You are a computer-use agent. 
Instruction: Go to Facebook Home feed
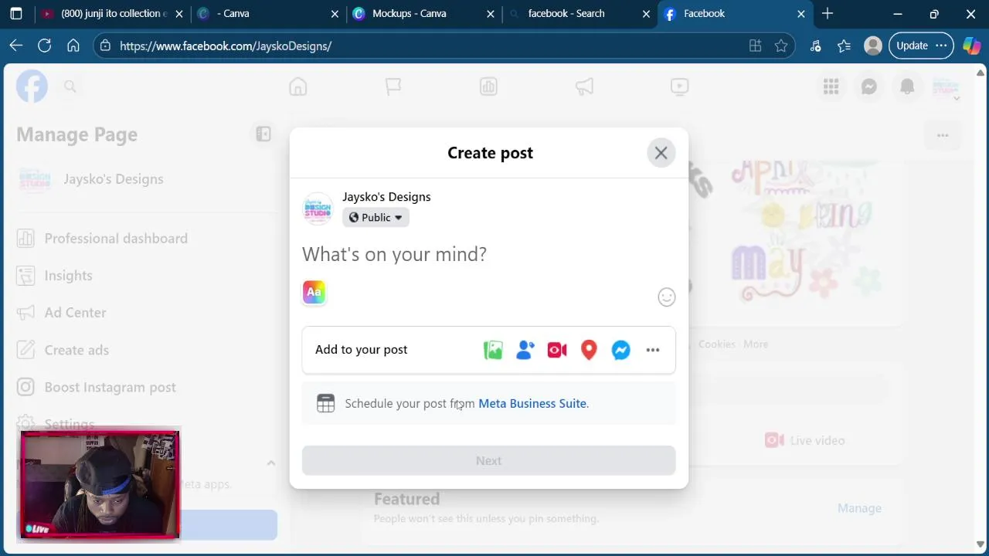[298, 86]
